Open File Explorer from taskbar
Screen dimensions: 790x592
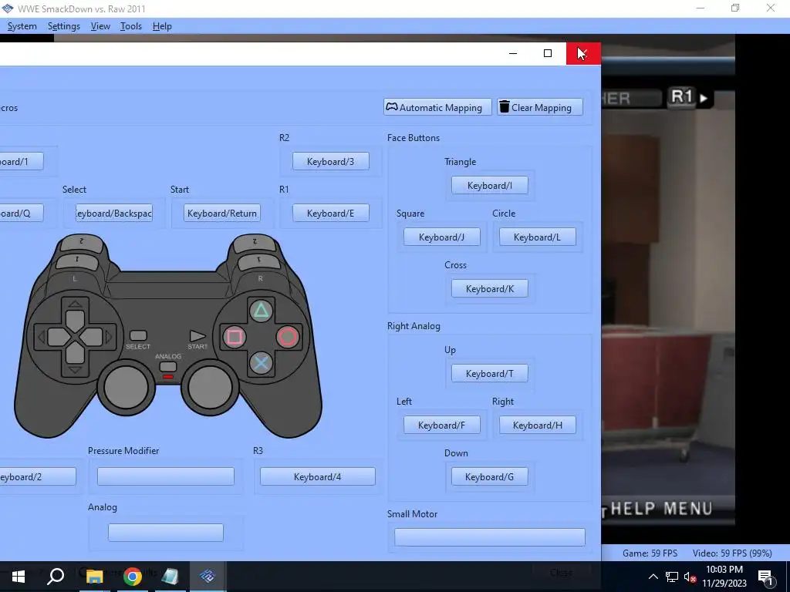point(94,577)
